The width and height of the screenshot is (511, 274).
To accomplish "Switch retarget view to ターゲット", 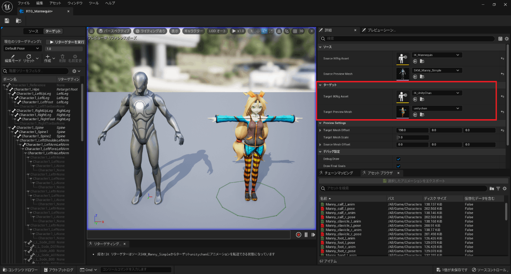I will [x=53, y=31].
